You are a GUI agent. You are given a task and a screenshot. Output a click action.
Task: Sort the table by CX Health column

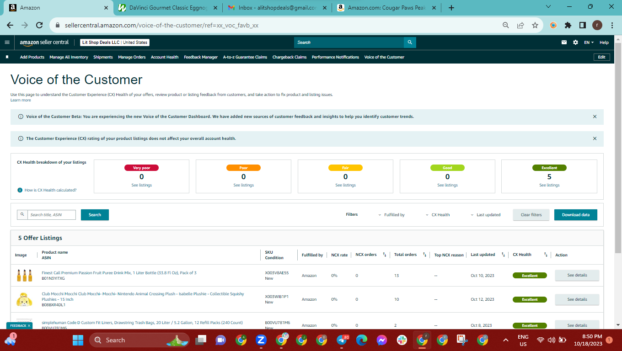(x=546, y=255)
